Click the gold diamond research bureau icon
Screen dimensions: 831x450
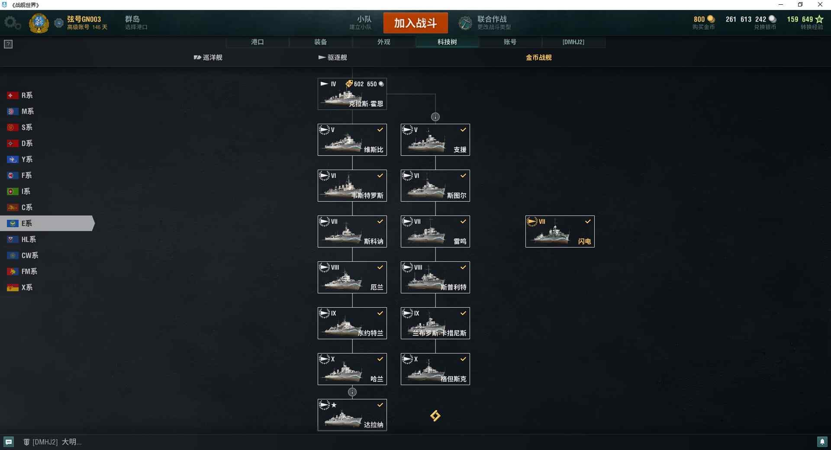[435, 416]
